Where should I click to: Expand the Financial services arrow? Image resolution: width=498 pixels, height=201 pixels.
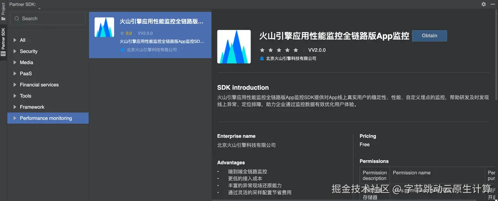pos(15,85)
